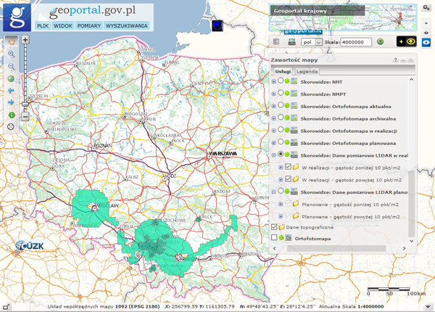The height and width of the screenshot is (312, 435).
Task: Click the crossed circle clear tool
Action: click(x=11, y=127)
